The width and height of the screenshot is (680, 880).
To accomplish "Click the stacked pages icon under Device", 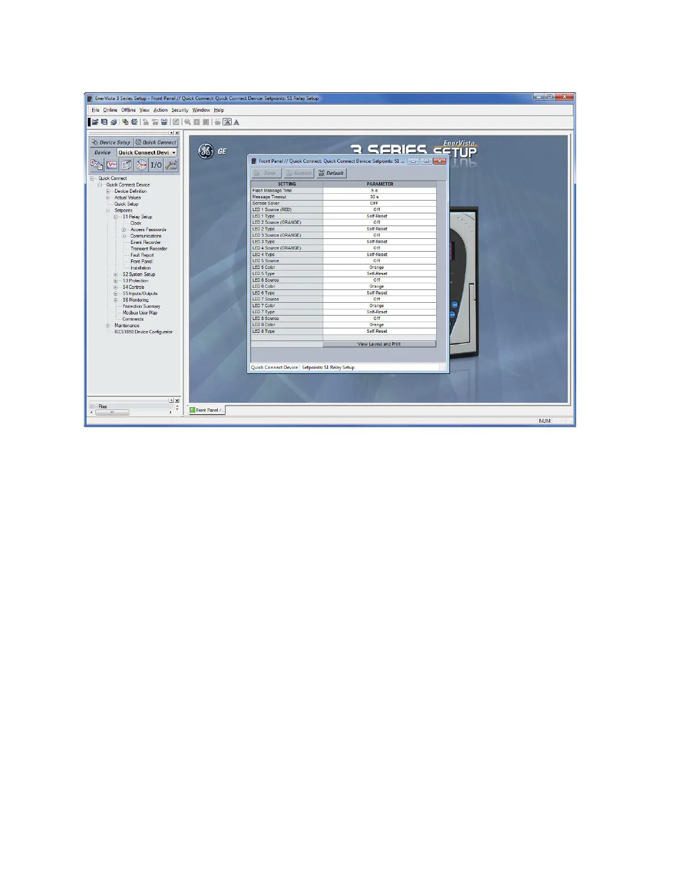I will coord(127,165).
